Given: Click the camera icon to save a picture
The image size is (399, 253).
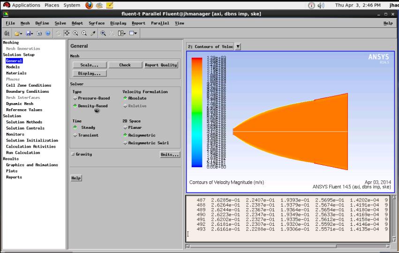Looking at the screenshot, I should 39,33.
